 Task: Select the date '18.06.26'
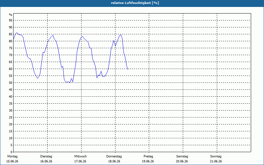tap(114, 161)
